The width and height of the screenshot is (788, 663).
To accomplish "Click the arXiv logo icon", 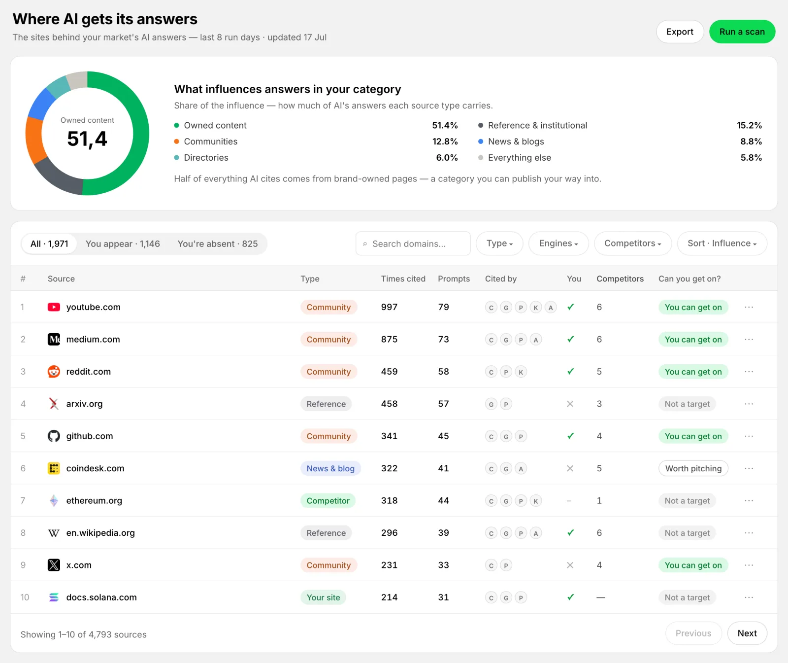I will (54, 404).
